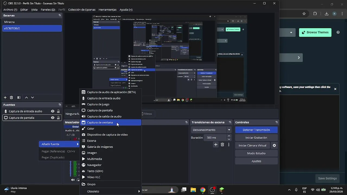The width and height of the screenshot is (347, 195).
Task: Add a new scene with the plus icon
Action: [x=5, y=97]
